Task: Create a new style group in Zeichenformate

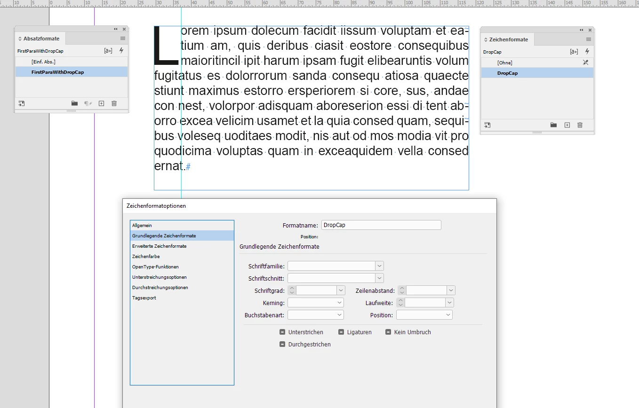Action: tap(553, 125)
